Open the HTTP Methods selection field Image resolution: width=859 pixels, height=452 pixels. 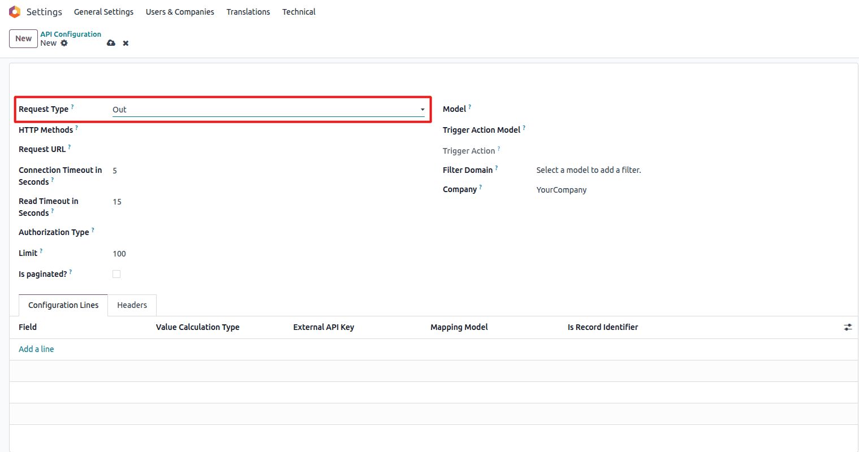[268, 130]
